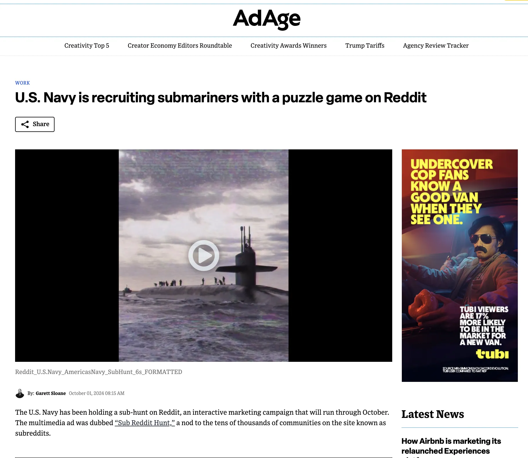Open Airbnb relaunched Experiences news story
The width and height of the screenshot is (528, 458).
(451, 446)
